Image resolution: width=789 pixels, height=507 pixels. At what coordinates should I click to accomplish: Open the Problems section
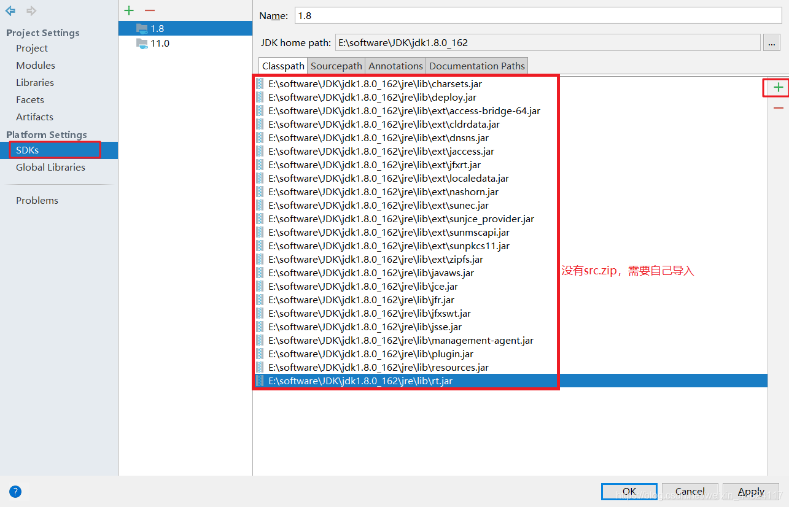point(37,200)
